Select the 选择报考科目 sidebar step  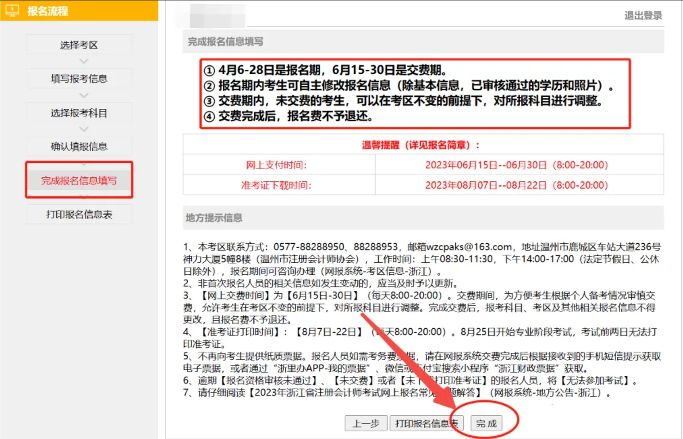[x=79, y=113]
